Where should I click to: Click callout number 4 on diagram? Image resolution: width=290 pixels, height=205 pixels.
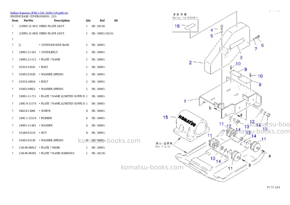coord(212,30)
